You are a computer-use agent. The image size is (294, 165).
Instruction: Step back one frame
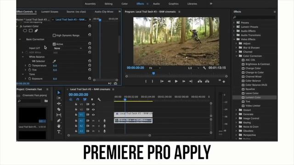click(169, 81)
